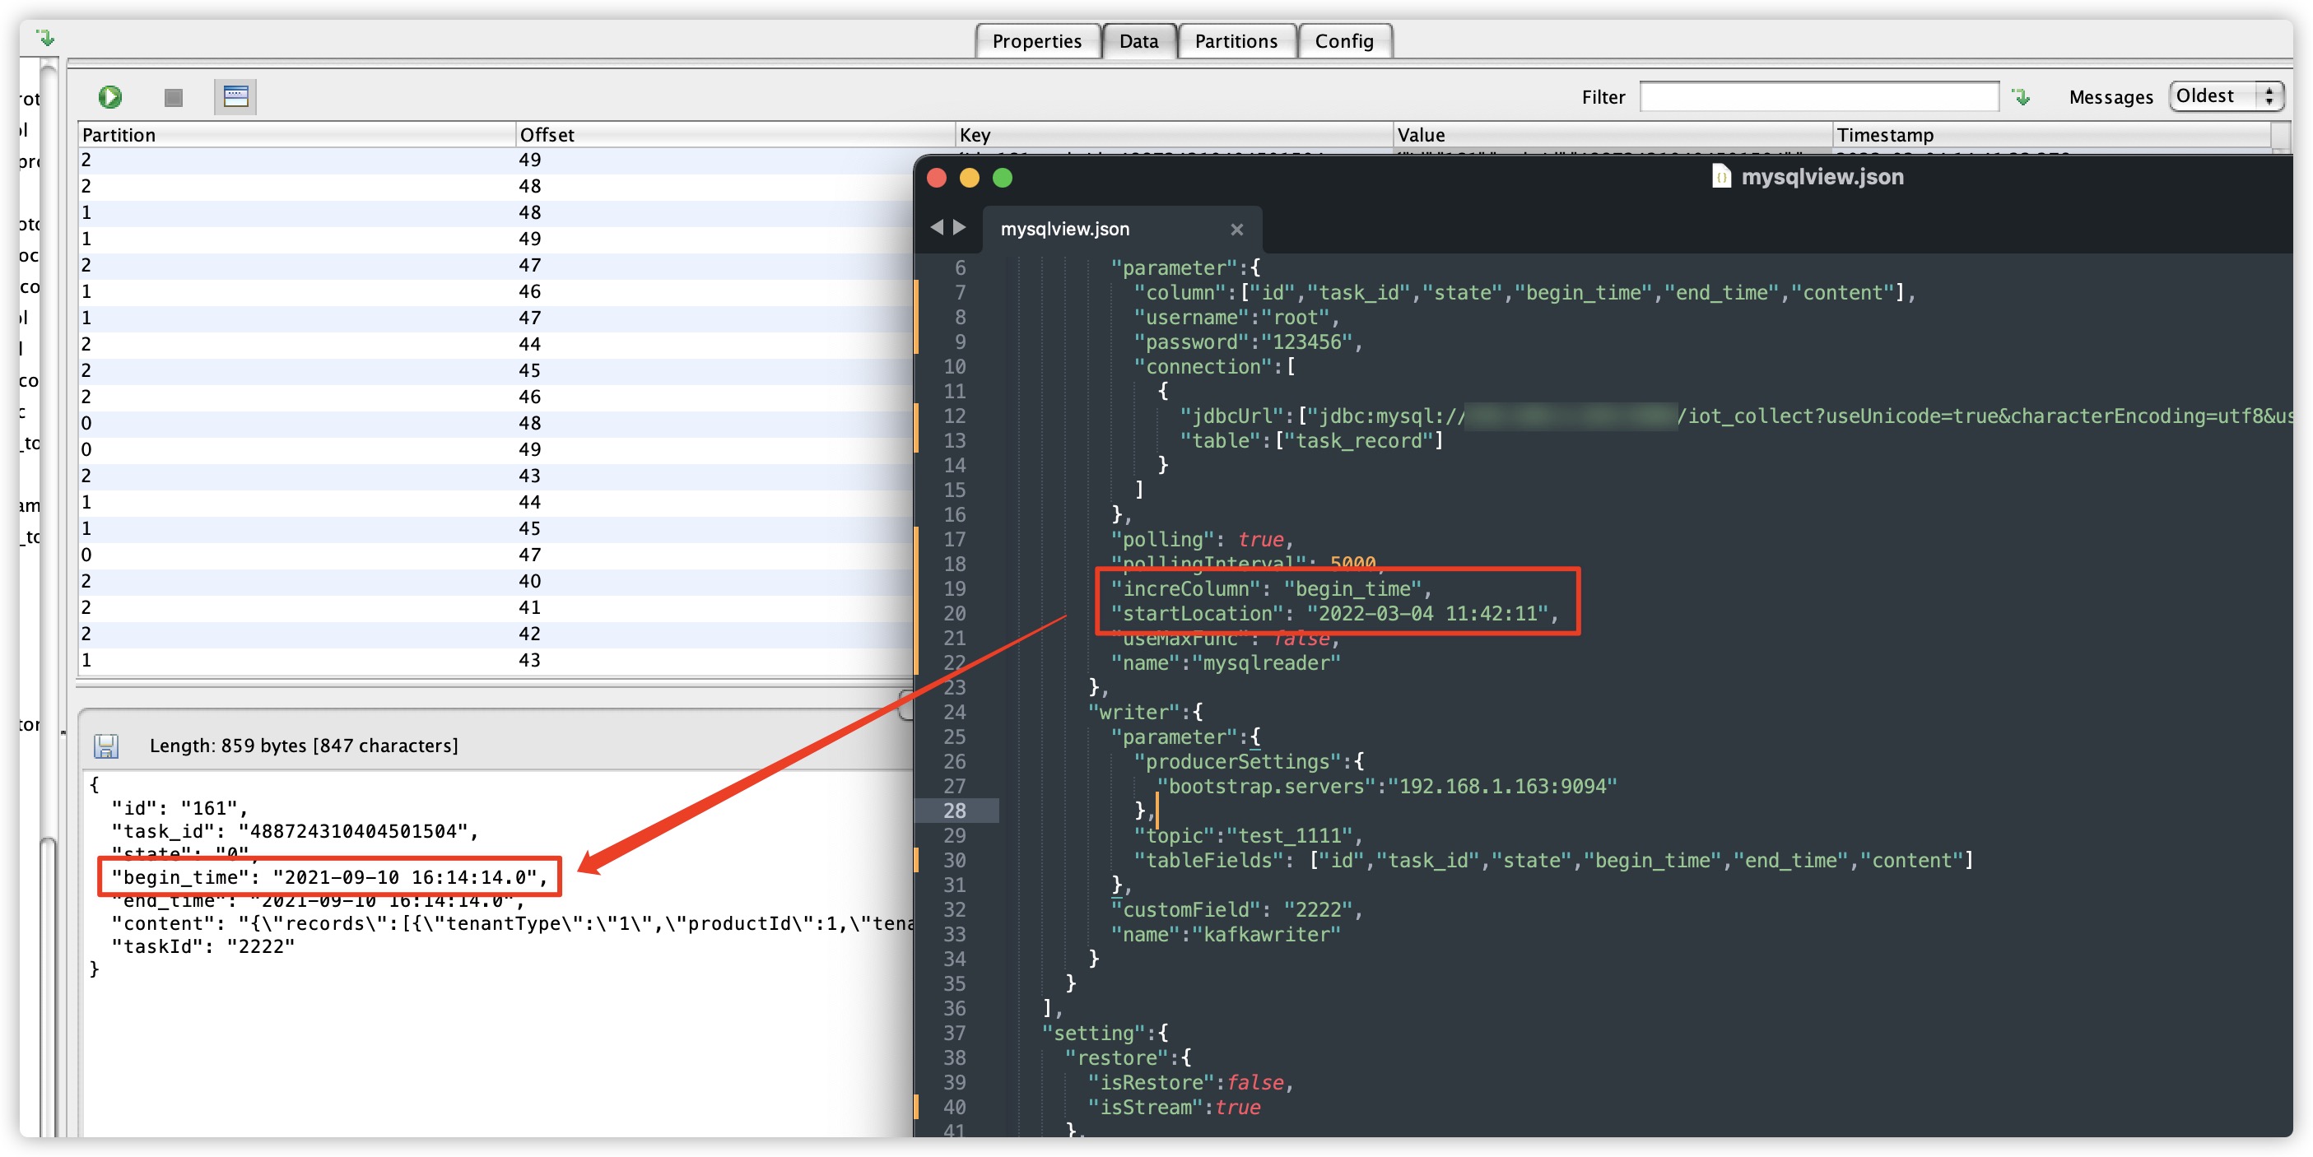Start retrieving messages with the green play button
2313x1157 pixels.
(x=109, y=96)
